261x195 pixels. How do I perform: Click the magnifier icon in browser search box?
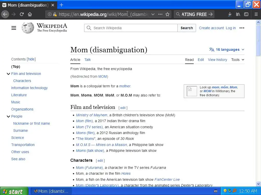click(x=178, y=14)
